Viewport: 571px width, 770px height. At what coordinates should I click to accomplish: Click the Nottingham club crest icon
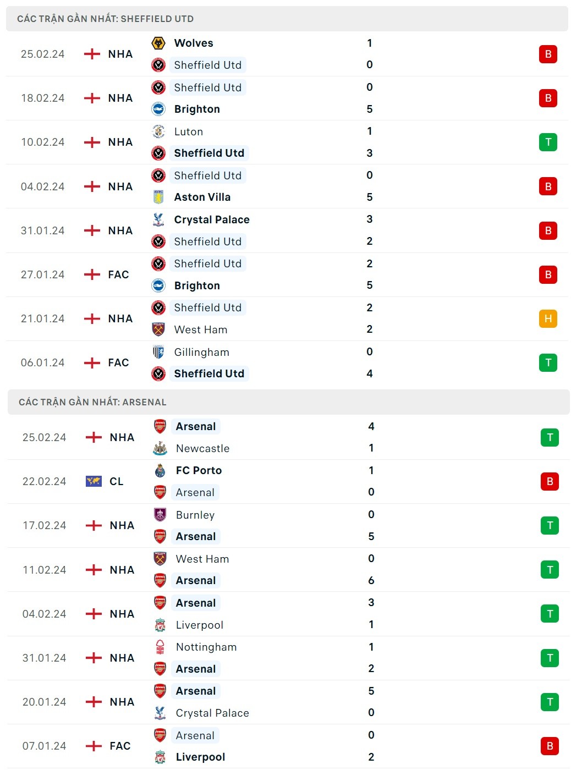[x=160, y=647]
